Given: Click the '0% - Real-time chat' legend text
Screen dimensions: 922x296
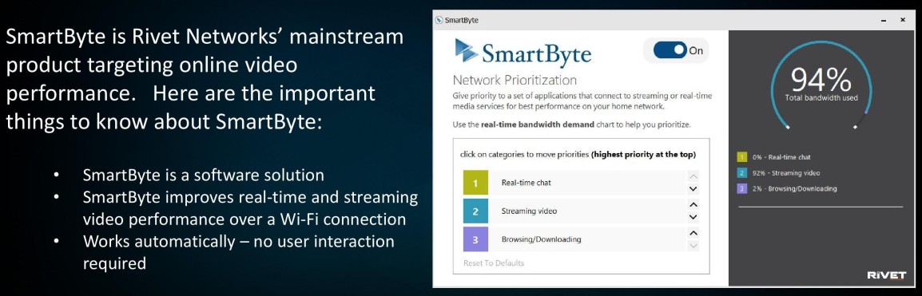Looking at the screenshot, I should (781, 157).
